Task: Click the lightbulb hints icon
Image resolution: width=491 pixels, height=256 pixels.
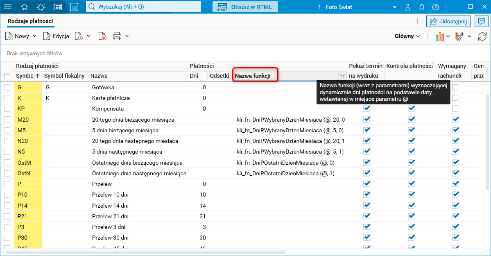Action: [x=41, y=7]
